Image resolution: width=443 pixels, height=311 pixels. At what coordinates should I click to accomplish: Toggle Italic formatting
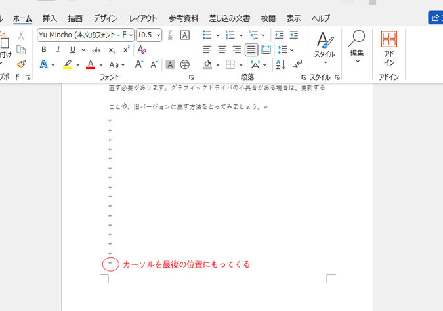coord(58,50)
